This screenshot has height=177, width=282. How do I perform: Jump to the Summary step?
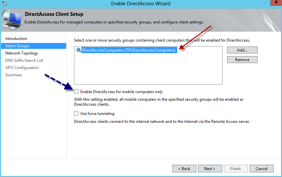coord(14,75)
